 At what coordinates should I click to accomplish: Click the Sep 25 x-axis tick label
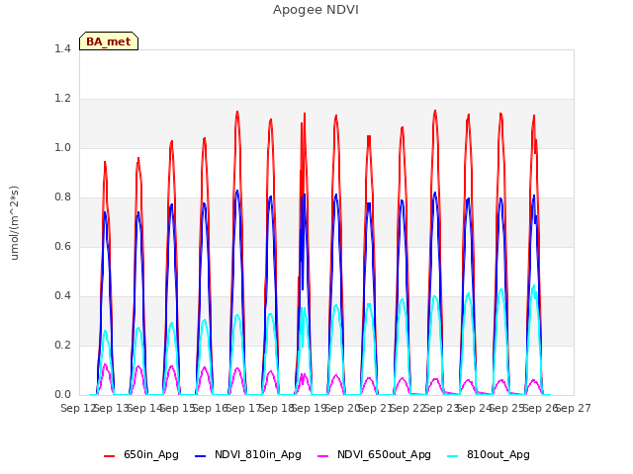pyautogui.click(x=507, y=408)
